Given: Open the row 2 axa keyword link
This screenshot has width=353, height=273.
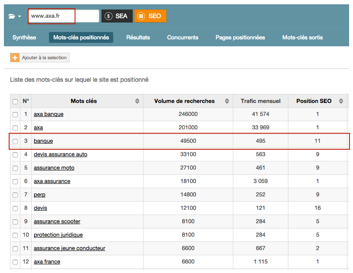Looking at the screenshot, I should (x=38, y=128).
